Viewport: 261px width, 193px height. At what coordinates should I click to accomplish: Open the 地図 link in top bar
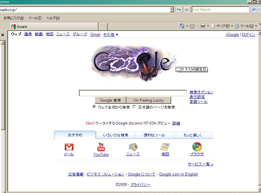pos(50,34)
